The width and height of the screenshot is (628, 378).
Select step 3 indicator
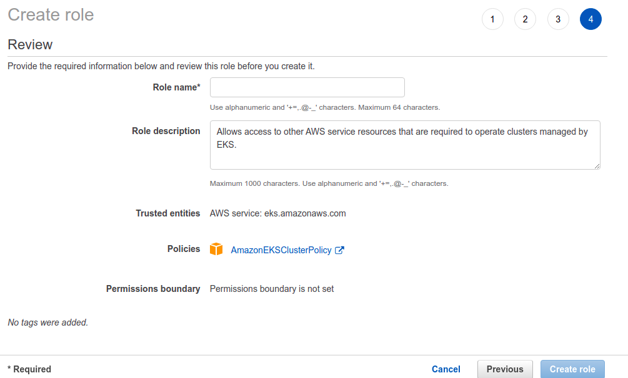tap(558, 19)
